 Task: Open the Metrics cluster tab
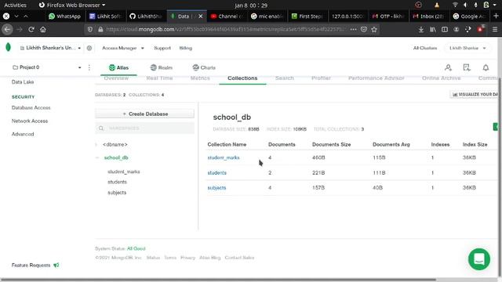click(x=200, y=78)
